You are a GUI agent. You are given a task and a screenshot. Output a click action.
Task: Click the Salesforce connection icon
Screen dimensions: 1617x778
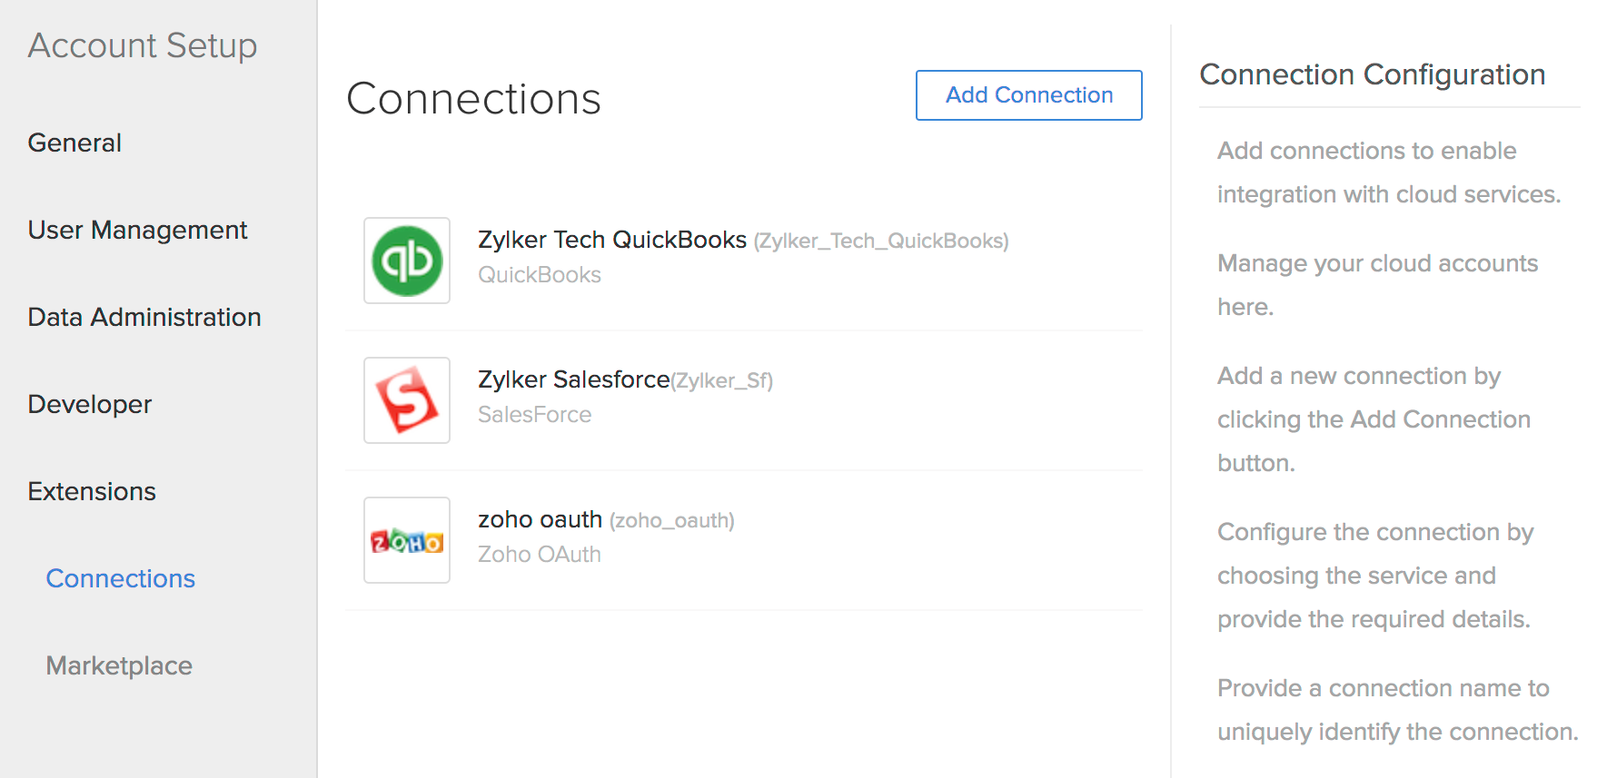[406, 400]
